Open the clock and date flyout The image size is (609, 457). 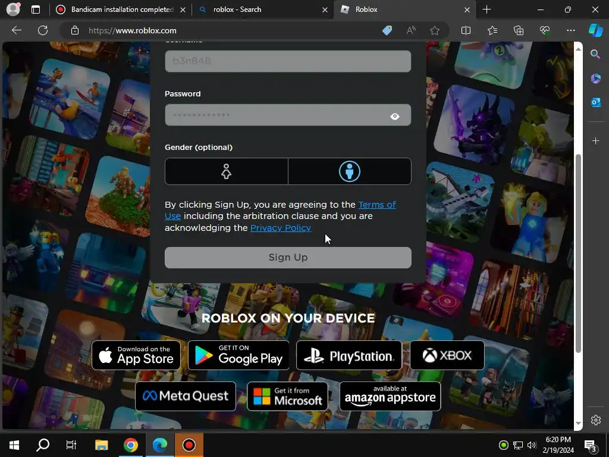click(x=558, y=445)
